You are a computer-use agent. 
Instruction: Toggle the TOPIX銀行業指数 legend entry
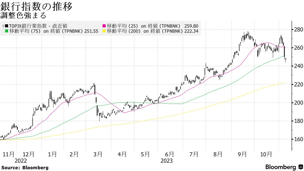[35, 26]
